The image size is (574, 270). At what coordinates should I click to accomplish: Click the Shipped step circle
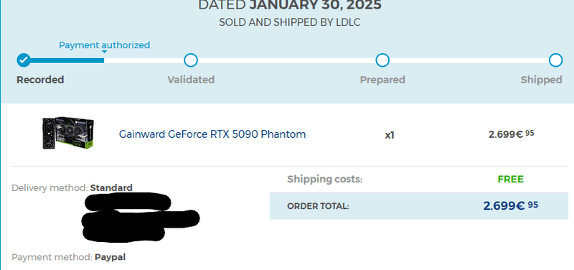(x=555, y=60)
